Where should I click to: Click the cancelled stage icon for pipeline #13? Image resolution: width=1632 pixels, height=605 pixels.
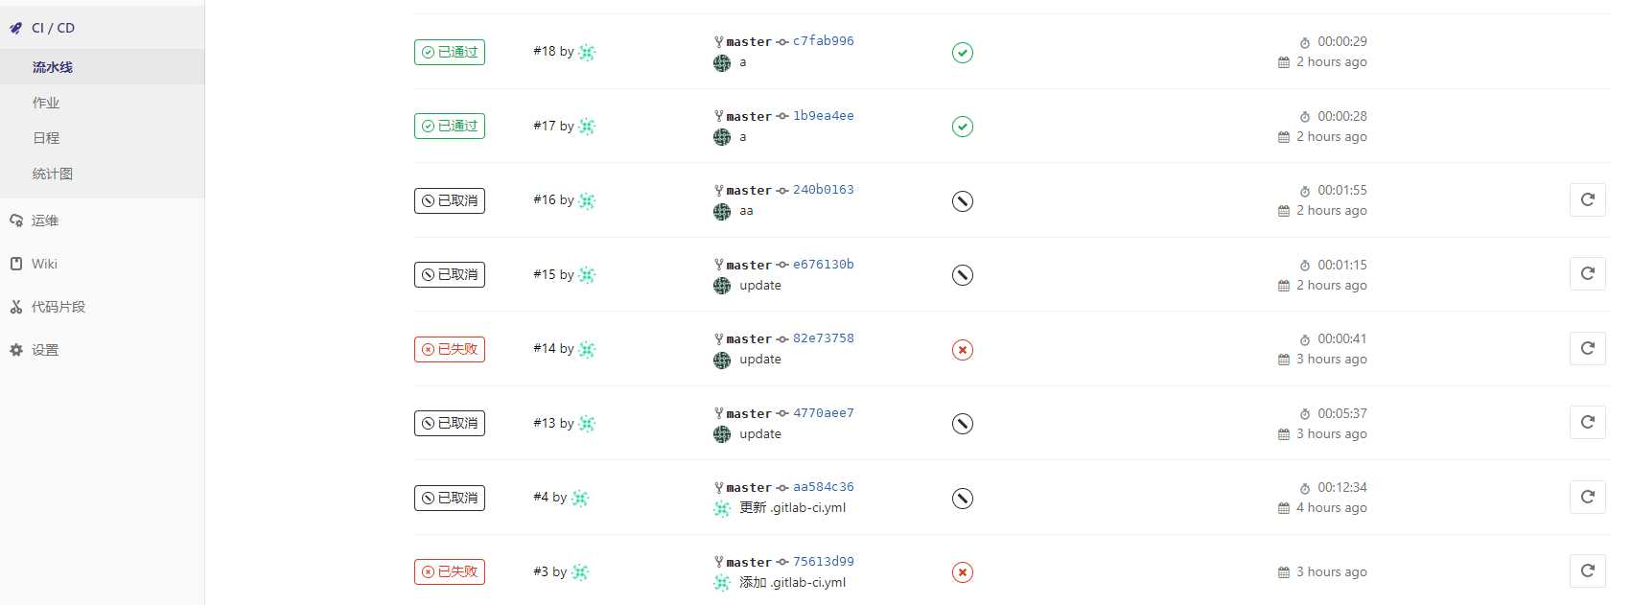coord(963,424)
